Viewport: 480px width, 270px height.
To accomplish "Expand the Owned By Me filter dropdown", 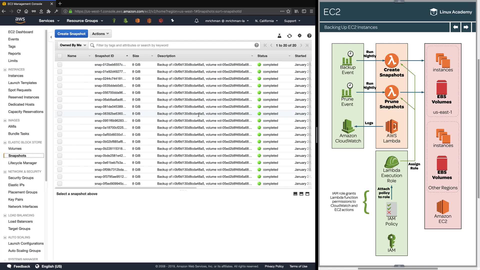I will (x=73, y=45).
